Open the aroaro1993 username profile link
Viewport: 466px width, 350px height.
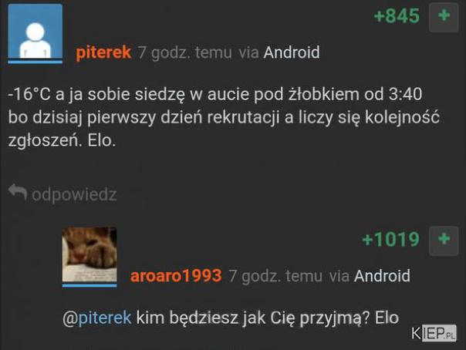click(x=176, y=276)
